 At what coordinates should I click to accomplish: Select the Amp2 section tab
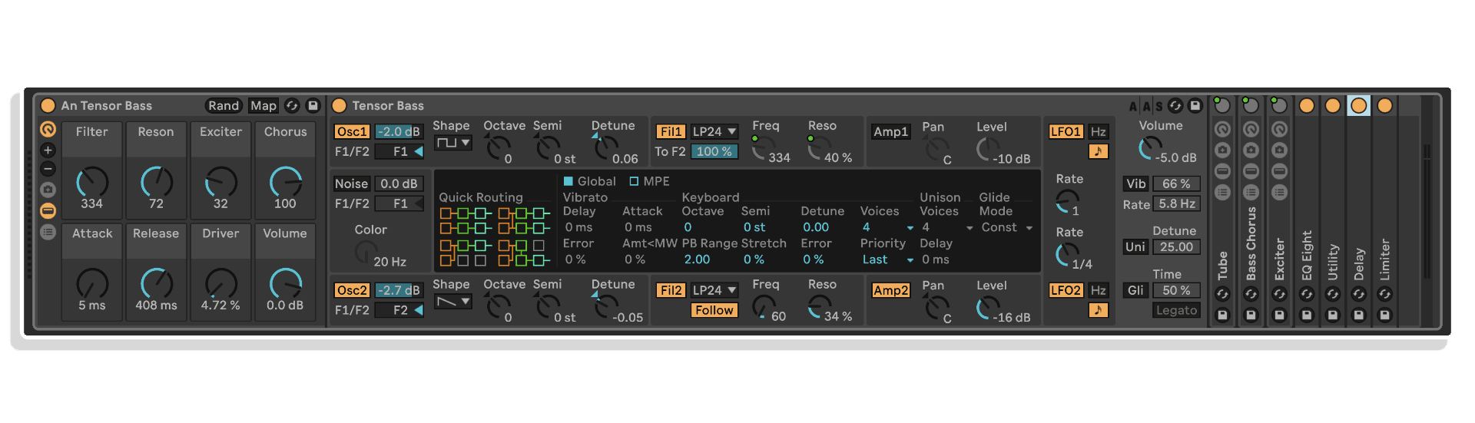click(891, 290)
